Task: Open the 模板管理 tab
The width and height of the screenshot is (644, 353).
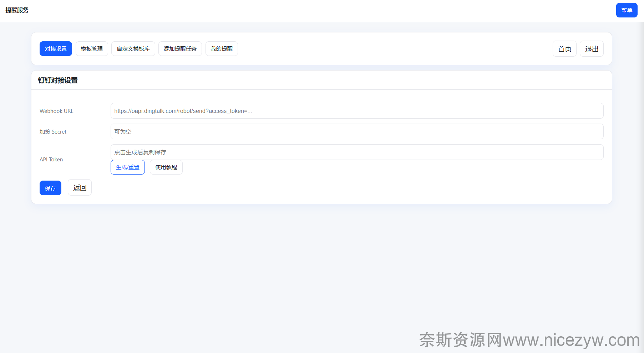Action: pos(92,49)
